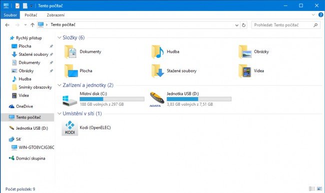The width and height of the screenshot is (325, 193).
Task: Open the Soubor menu
Action: 10,15
